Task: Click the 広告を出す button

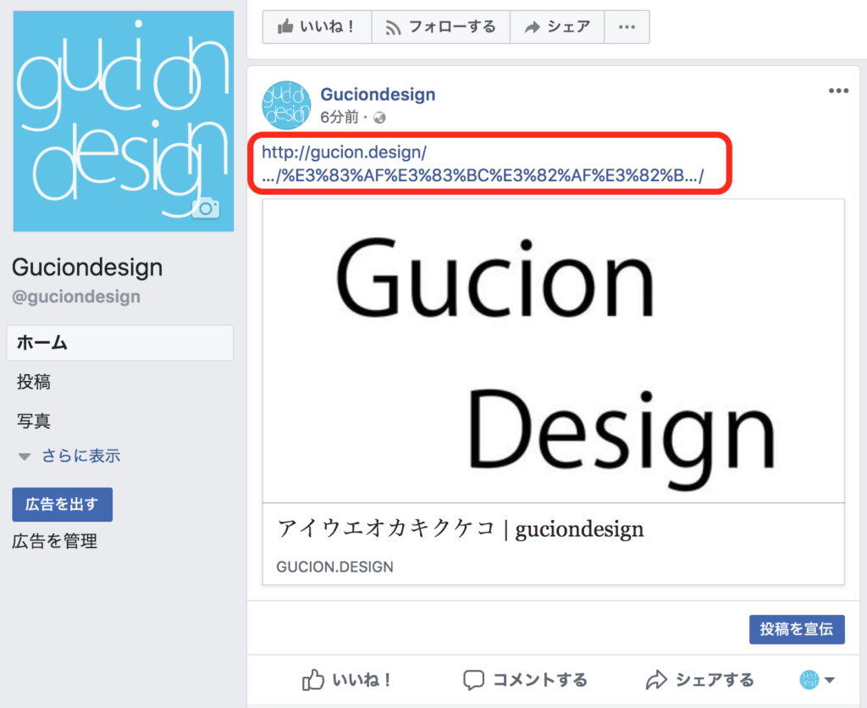Action: click(x=62, y=505)
